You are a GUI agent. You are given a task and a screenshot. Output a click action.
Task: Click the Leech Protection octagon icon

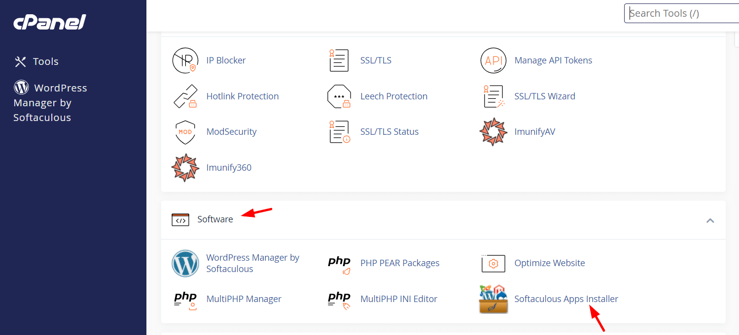[339, 96]
